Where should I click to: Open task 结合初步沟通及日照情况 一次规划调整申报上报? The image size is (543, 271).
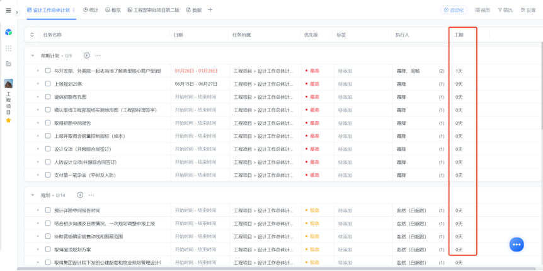(x=105, y=224)
